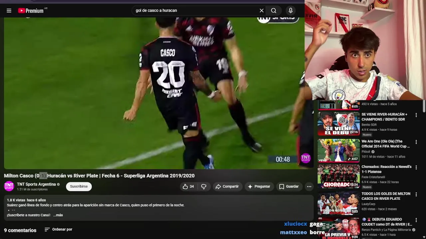Save video with Guardar
The height and width of the screenshot is (239, 426).
click(x=289, y=187)
